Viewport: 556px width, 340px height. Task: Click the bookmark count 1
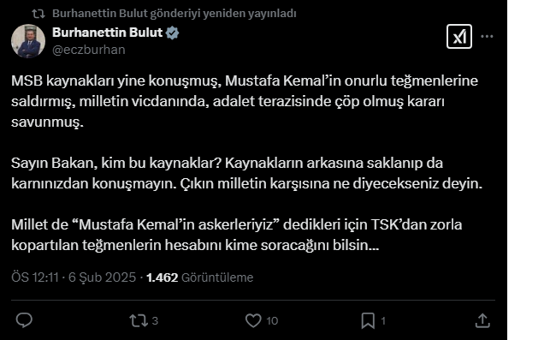tap(383, 321)
